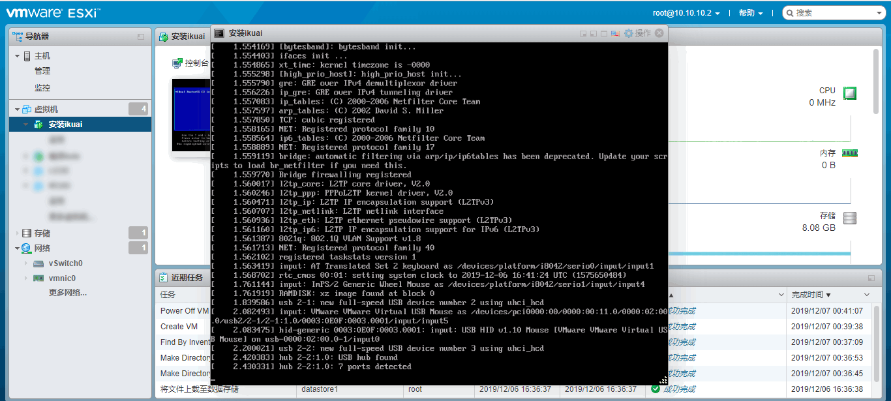Click the 控制台 console icon in VM panel
Screen dimensions: 891x401
[177, 63]
